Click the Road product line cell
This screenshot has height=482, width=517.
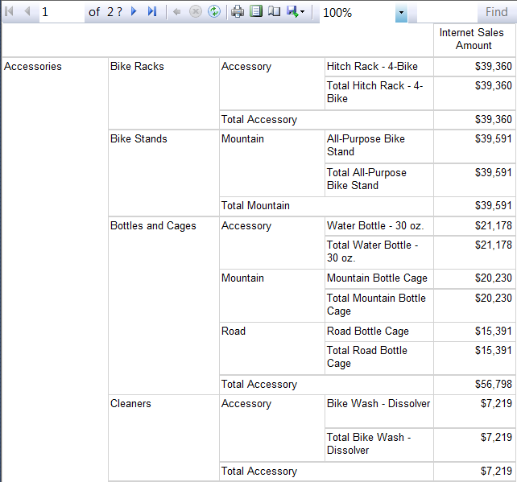click(272, 348)
